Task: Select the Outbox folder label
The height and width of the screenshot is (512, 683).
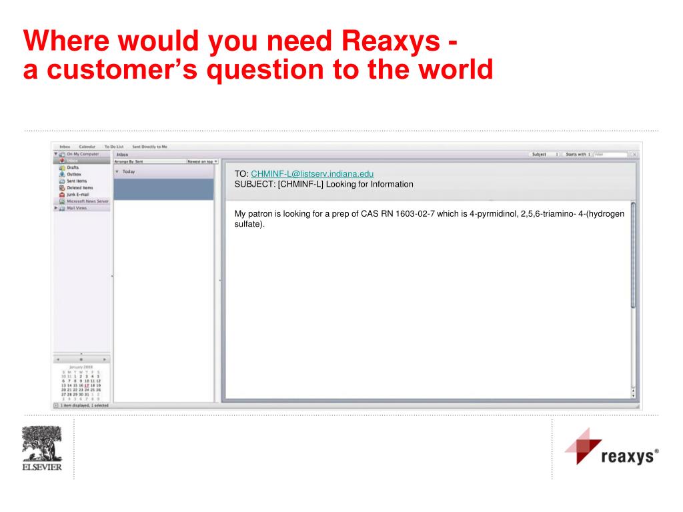Action: coord(74,174)
